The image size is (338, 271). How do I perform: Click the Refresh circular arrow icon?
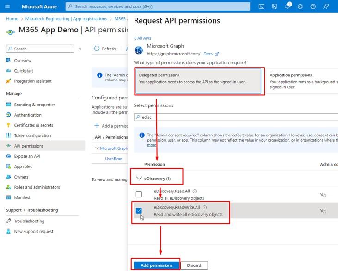(x=97, y=49)
